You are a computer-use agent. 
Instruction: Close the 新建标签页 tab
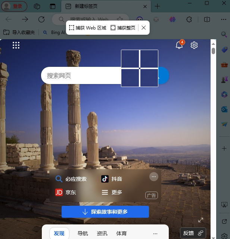pos(145,7)
